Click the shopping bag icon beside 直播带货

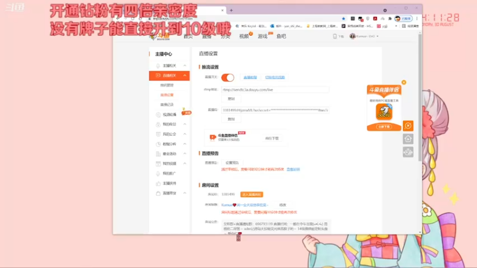click(x=158, y=193)
